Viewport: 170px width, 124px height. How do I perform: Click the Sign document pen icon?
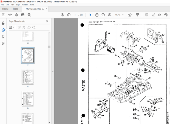click(x=160, y=15)
